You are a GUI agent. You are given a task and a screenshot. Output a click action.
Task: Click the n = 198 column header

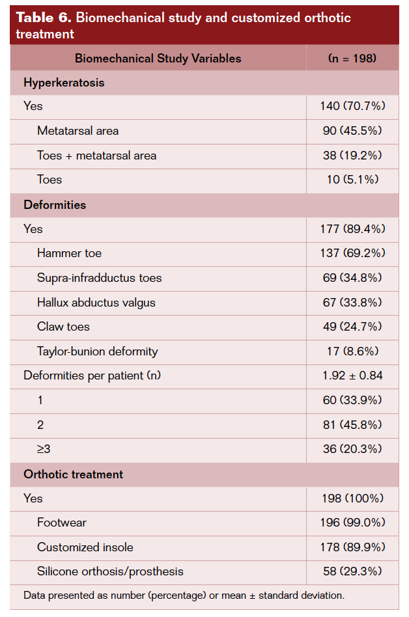coord(352,59)
